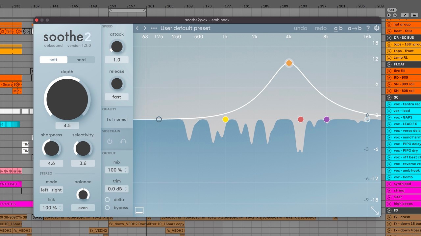The image size is (421, 236).
Task: Click undo in the soothe2 header
Action: pos(301,28)
